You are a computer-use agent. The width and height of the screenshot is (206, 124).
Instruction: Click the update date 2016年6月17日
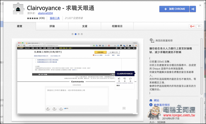coord(171,119)
